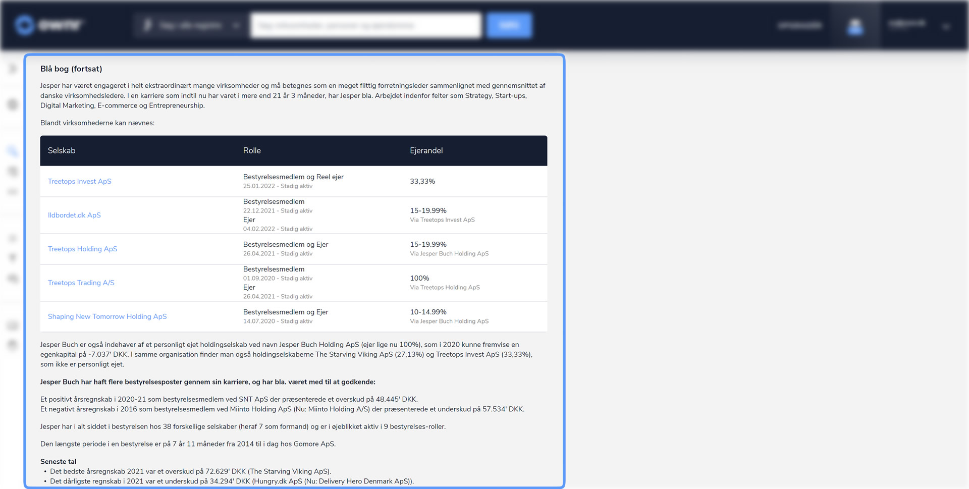
Task: Click 'Blandt virksomhederne kan nævnes:' text
Action: pos(97,123)
